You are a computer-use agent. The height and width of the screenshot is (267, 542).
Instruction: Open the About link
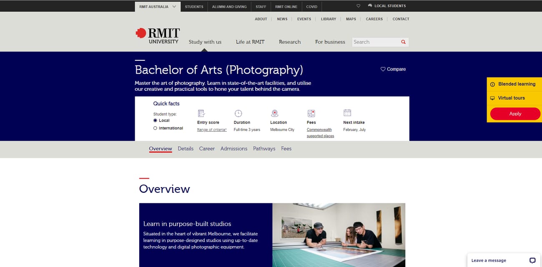[x=261, y=19]
